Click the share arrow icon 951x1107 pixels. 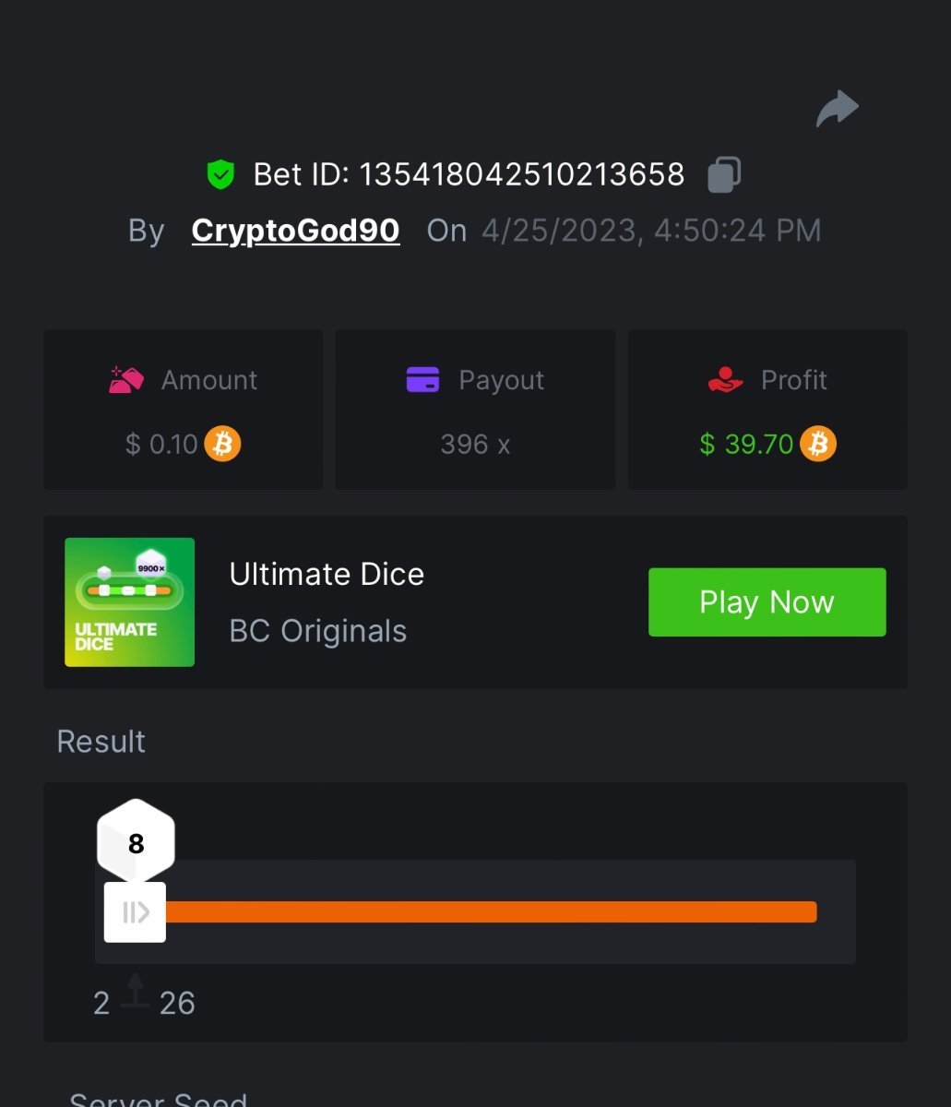click(837, 110)
